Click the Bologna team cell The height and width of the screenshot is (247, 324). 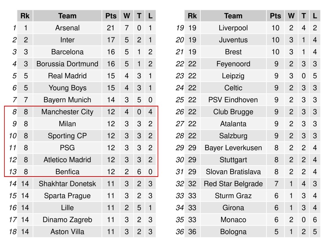(x=233, y=232)
